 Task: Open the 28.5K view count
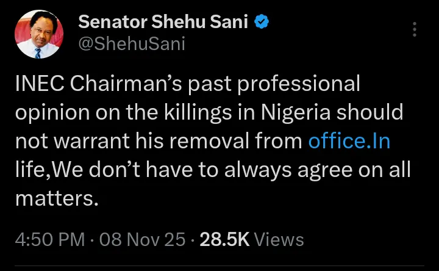point(225,239)
